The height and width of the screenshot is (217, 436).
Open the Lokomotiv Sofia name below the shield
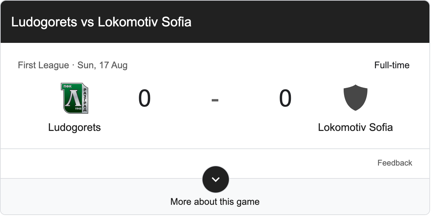(x=355, y=127)
